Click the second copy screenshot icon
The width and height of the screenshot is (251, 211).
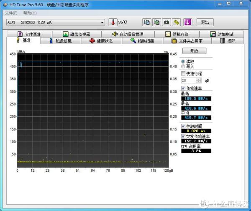coord(156,22)
